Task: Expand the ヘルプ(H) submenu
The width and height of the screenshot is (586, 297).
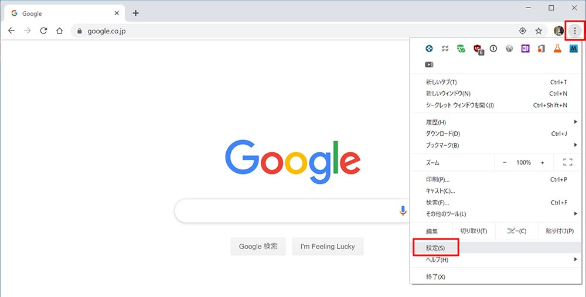Action: [496, 260]
